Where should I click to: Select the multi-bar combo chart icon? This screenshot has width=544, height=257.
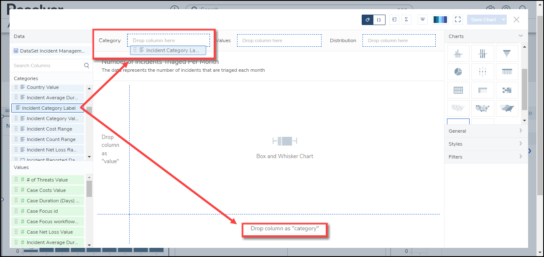point(483,53)
